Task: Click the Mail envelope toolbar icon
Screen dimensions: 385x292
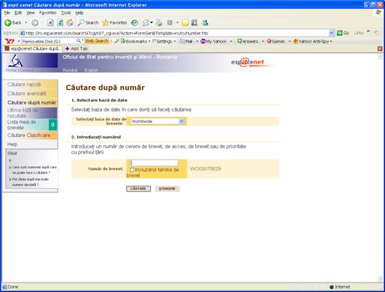Action: coord(146,22)
